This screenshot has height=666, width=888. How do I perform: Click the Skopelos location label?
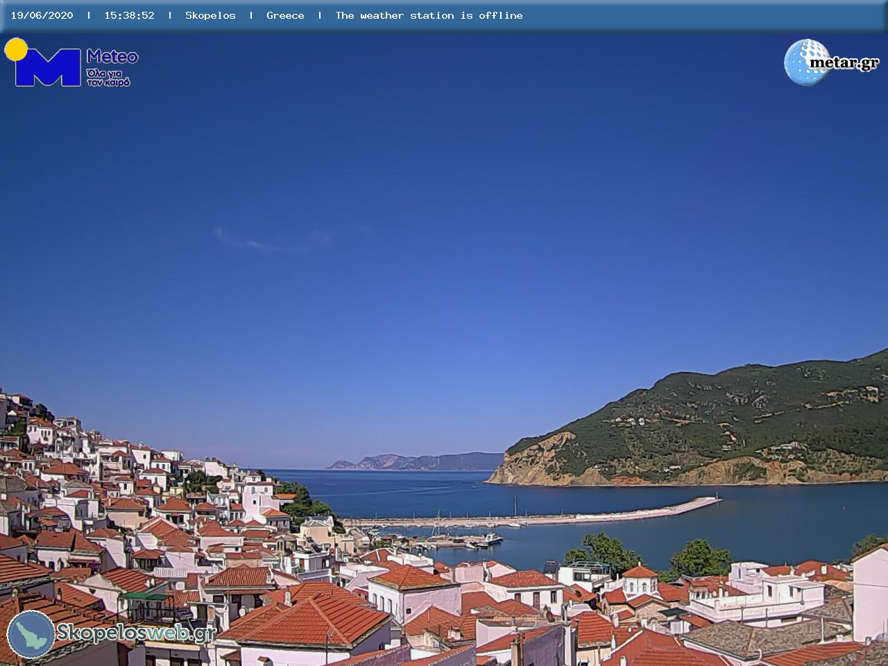210,15
